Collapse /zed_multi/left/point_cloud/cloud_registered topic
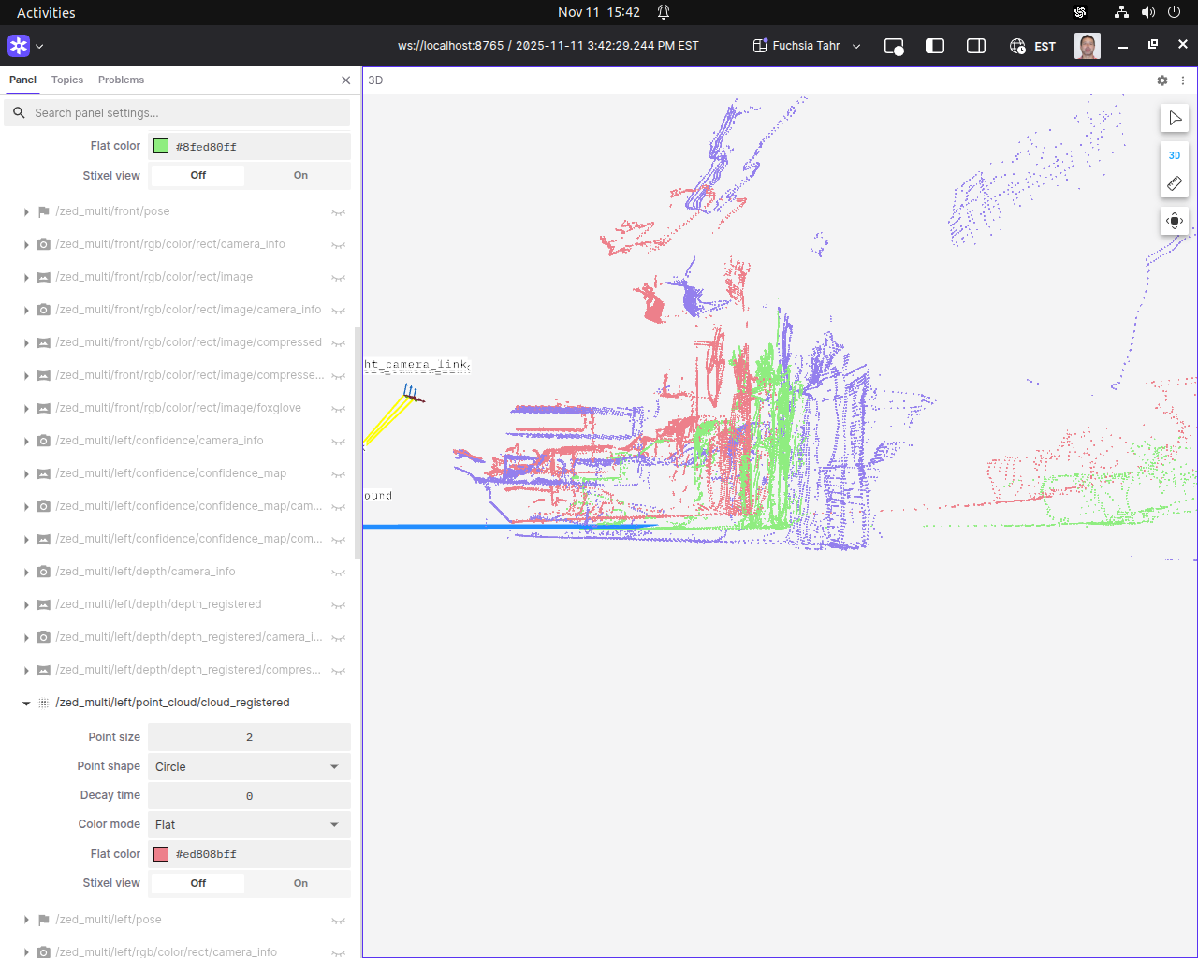 pos(26,704)
